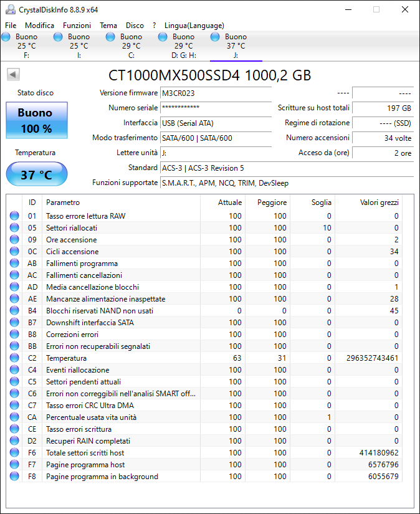The height and width of the screenshot is (514, 420).
Task: Select the Recuperi RAIN completati row
Action: 204,440
